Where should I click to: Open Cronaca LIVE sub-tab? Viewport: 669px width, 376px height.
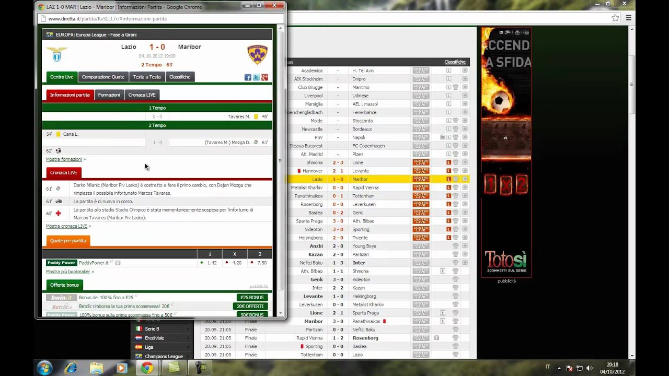click(x=142, y=95)
